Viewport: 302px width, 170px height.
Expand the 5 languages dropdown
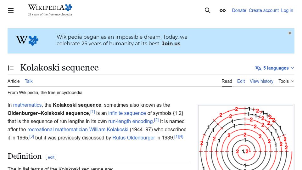pos(275,68)
